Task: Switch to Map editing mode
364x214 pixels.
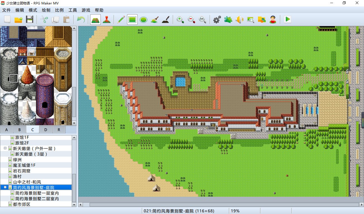Action: (95, 20)
